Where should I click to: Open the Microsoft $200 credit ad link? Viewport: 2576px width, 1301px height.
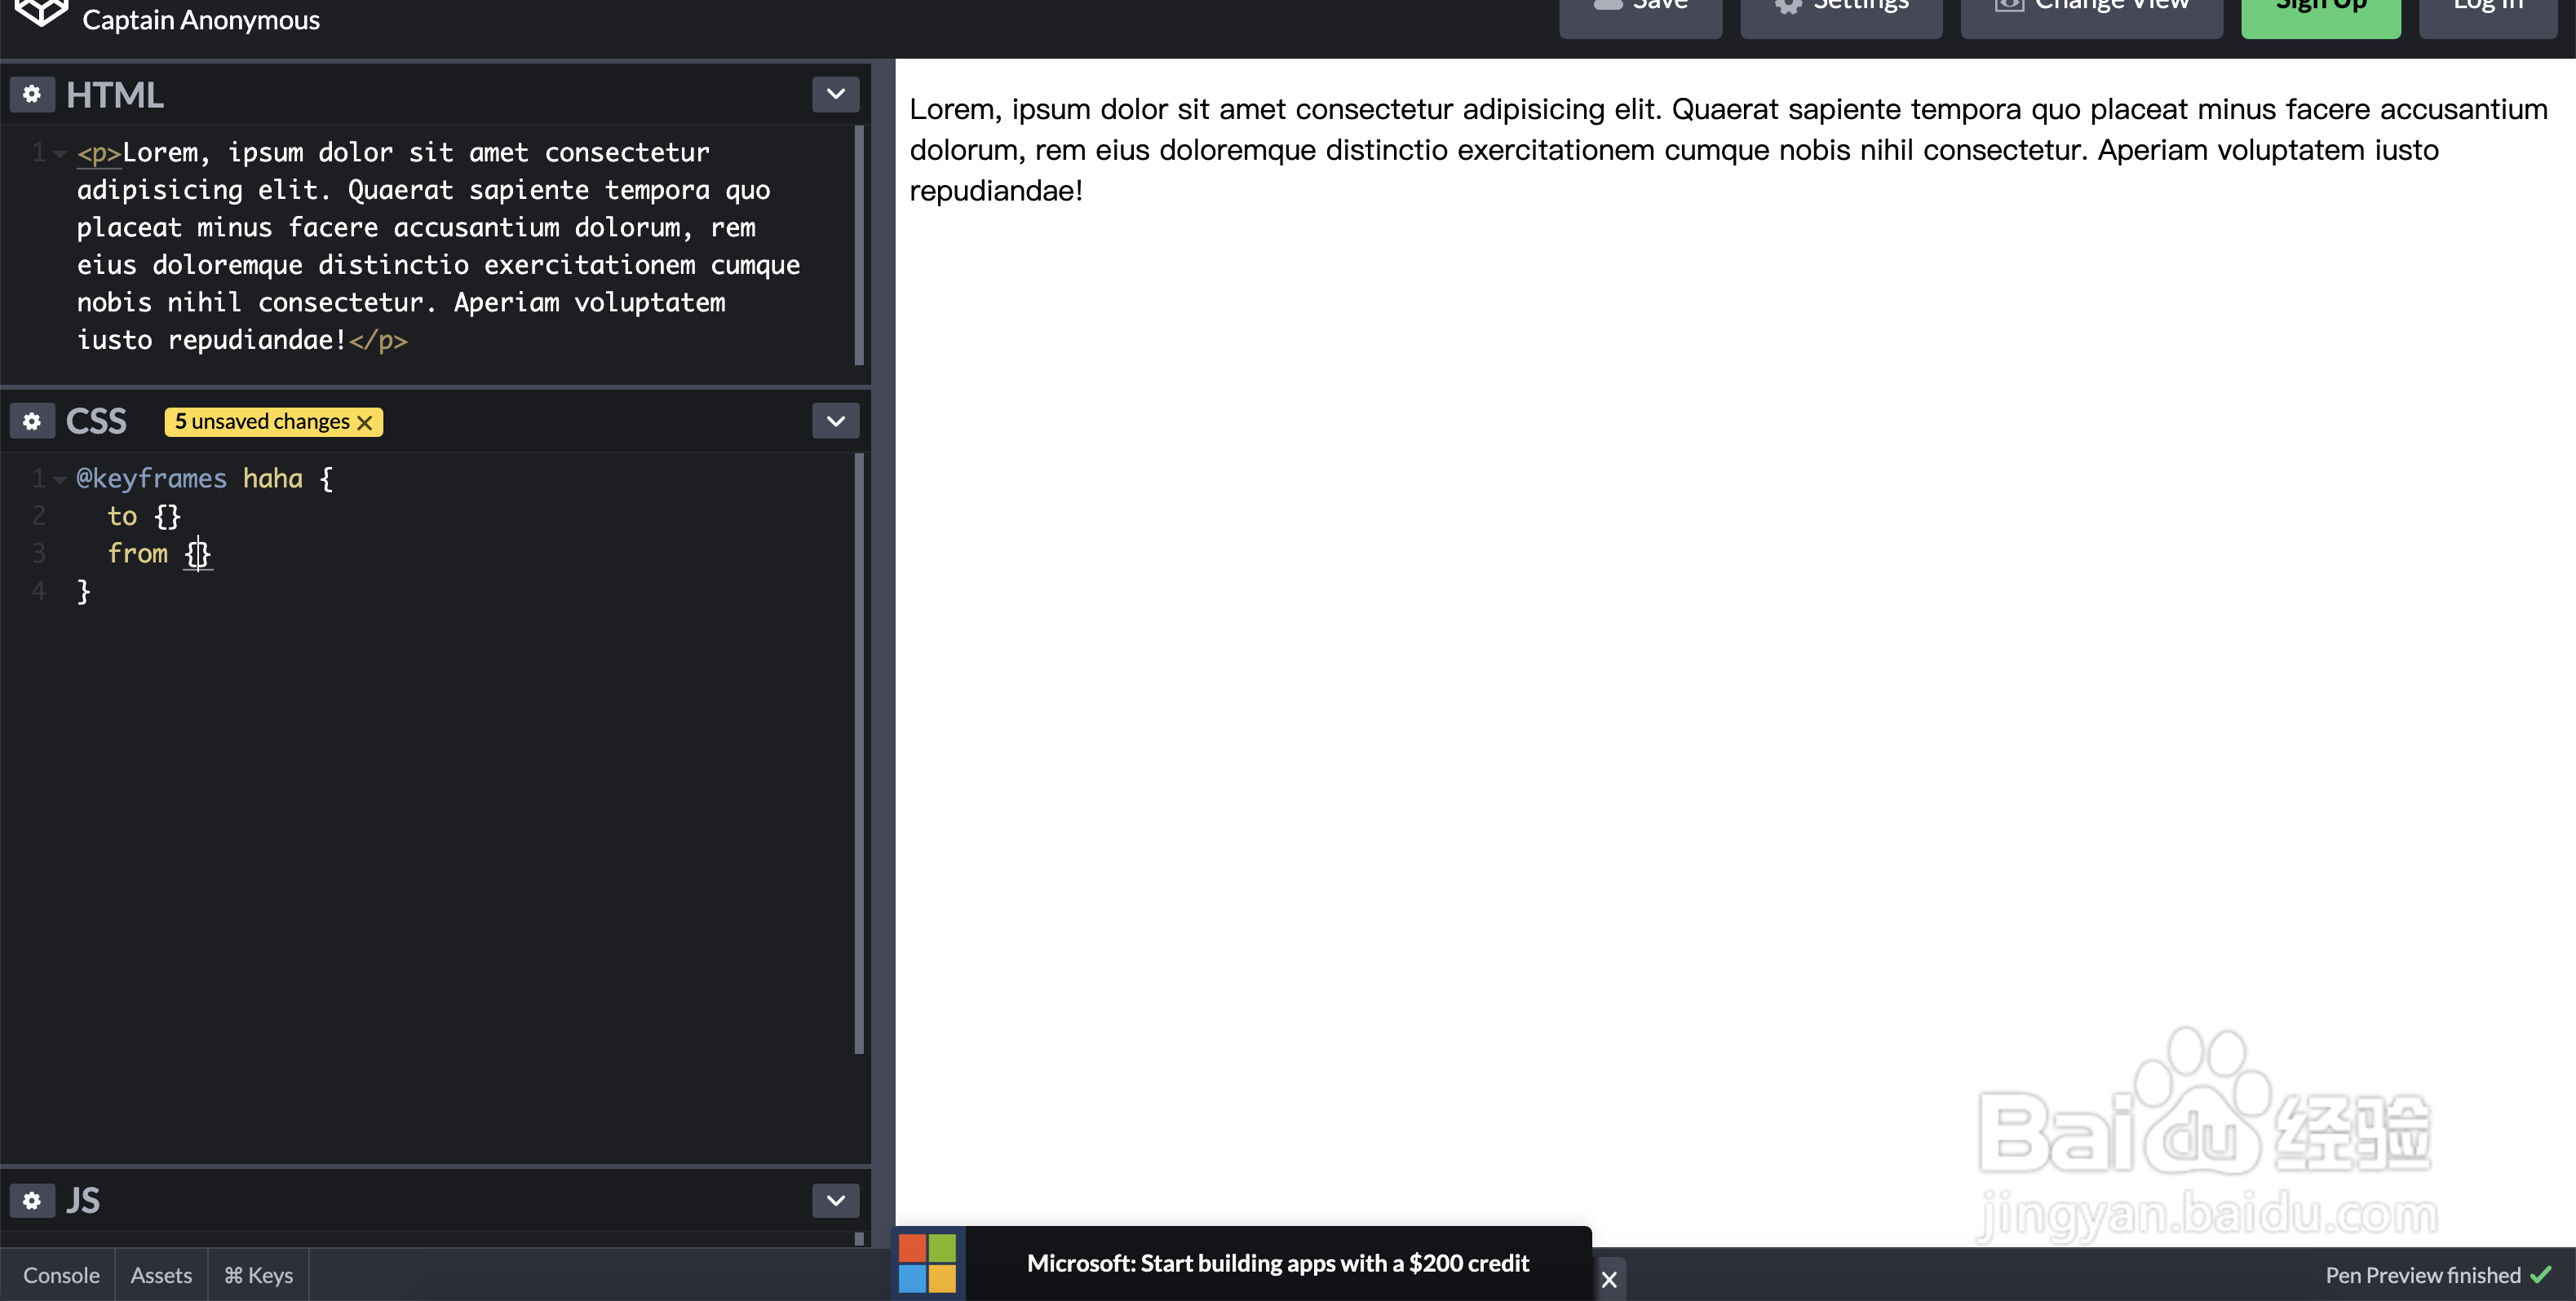(x=1278, y=1263)
